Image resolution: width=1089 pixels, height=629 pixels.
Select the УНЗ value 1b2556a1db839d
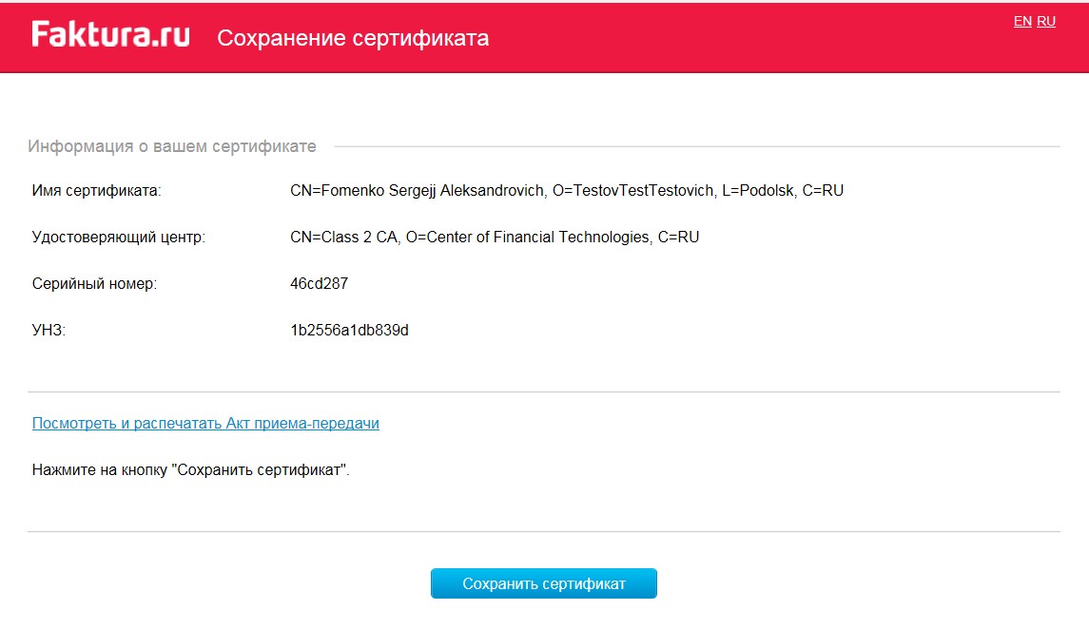(x=349, y=330)
